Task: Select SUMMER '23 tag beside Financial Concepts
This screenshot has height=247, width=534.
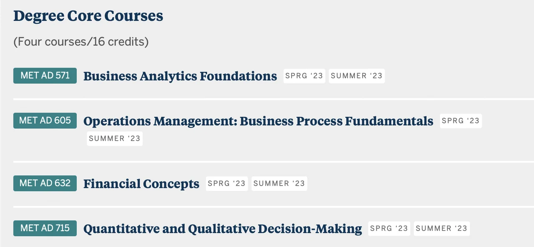Action: pyautogui.click(x=279, y=184)
